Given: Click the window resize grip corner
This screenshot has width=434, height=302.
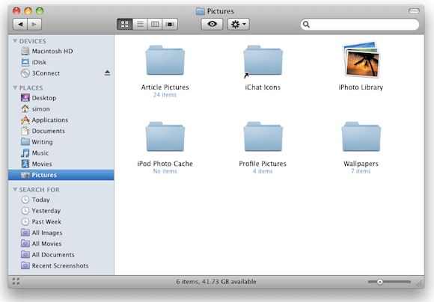Looking at the screenshot, I should click(x=420, y=283).
